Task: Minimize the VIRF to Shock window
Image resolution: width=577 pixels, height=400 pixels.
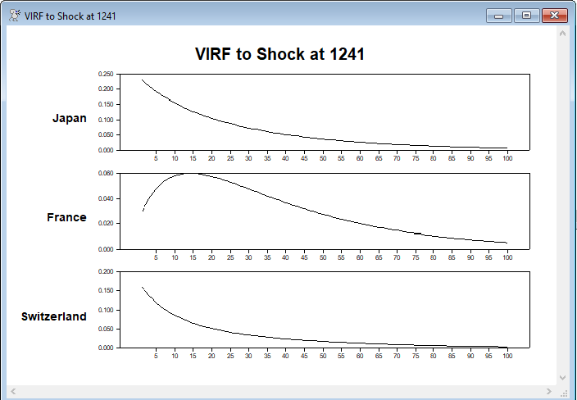Action: coord(498,16)
